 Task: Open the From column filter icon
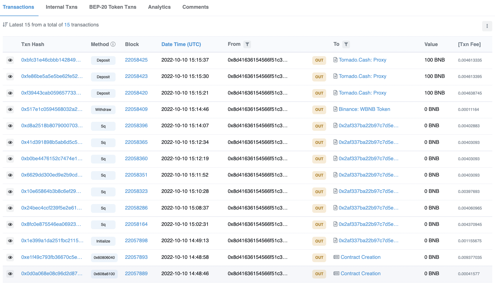tap(247, 44)
